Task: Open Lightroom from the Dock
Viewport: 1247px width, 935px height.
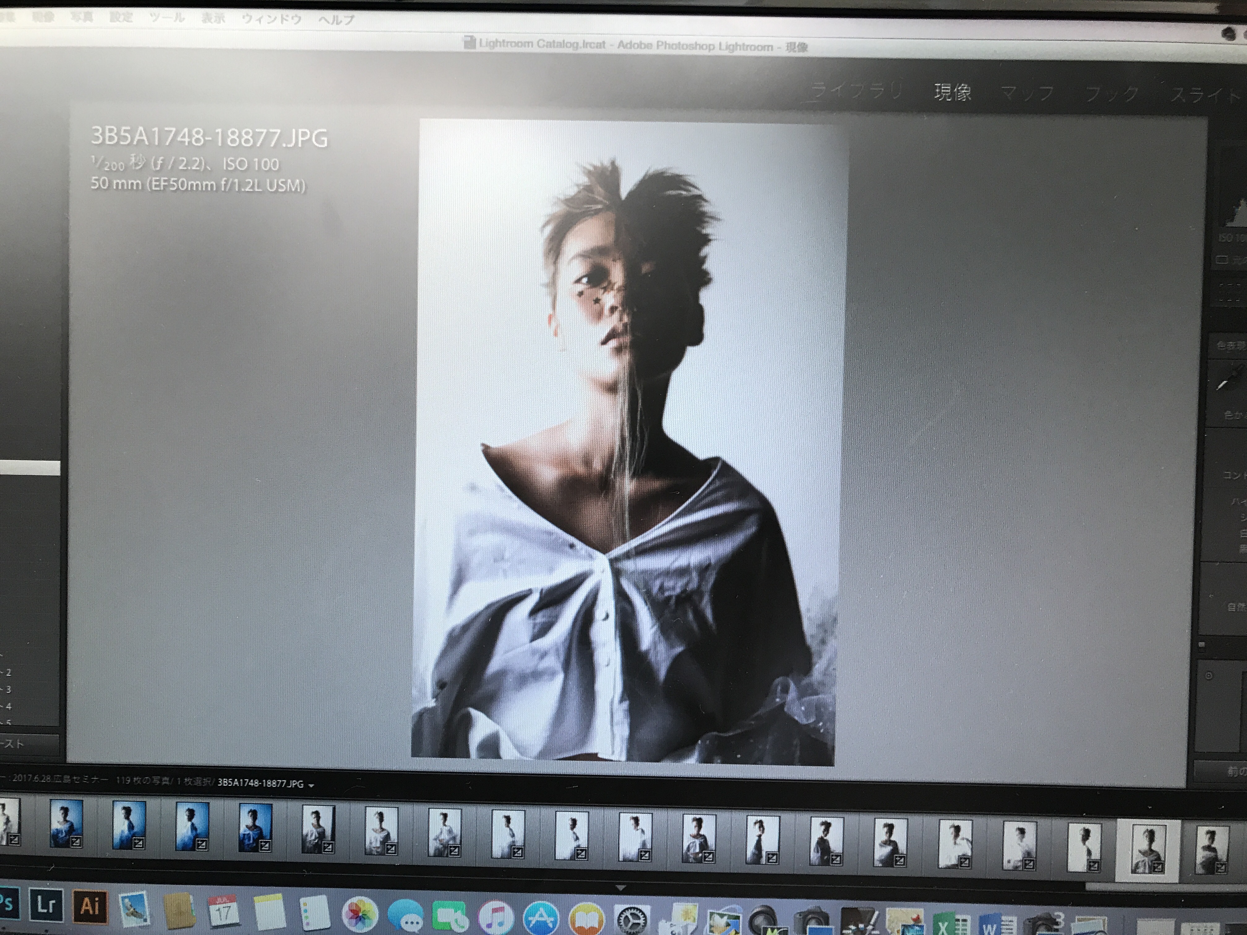Action: (x=46, y=905)
